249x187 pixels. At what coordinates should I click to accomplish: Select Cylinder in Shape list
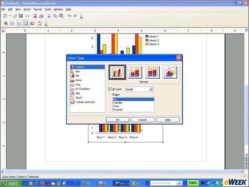[133, 103]
